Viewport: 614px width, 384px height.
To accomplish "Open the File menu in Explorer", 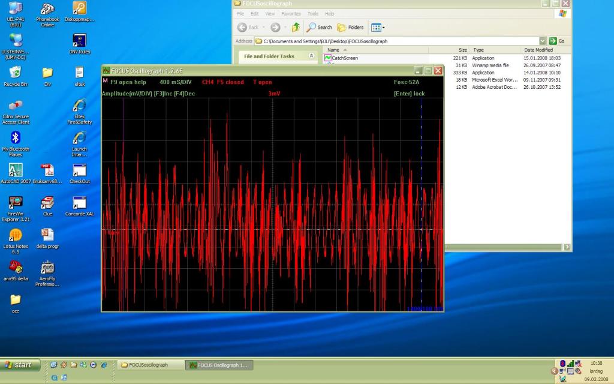I will pos(240,14).
